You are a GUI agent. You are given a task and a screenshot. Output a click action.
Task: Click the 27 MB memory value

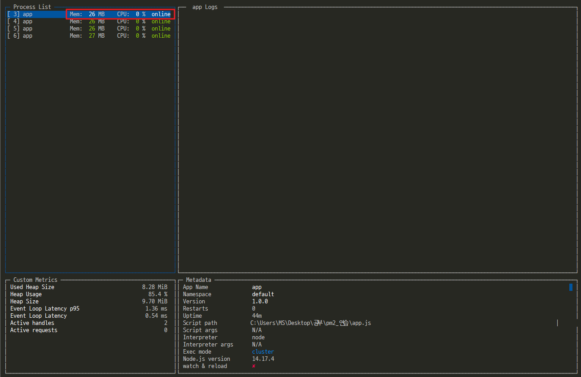(x=96, y=36)
